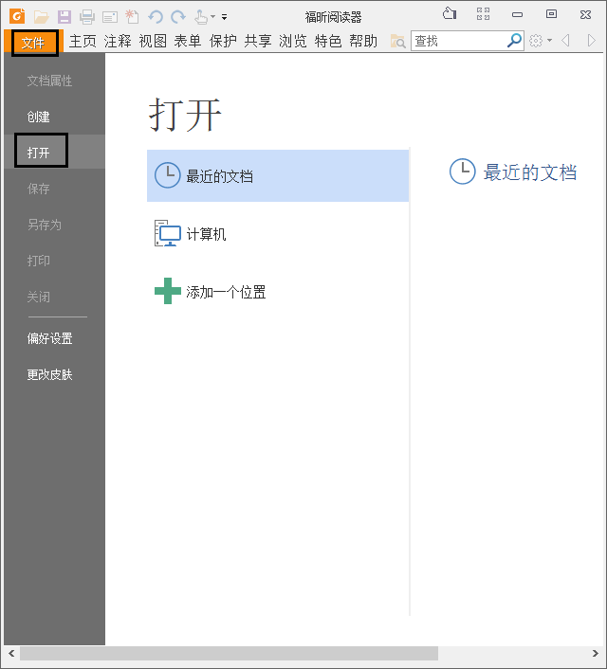
Task: Click the redo arrow icon
Action: point(178,16)
